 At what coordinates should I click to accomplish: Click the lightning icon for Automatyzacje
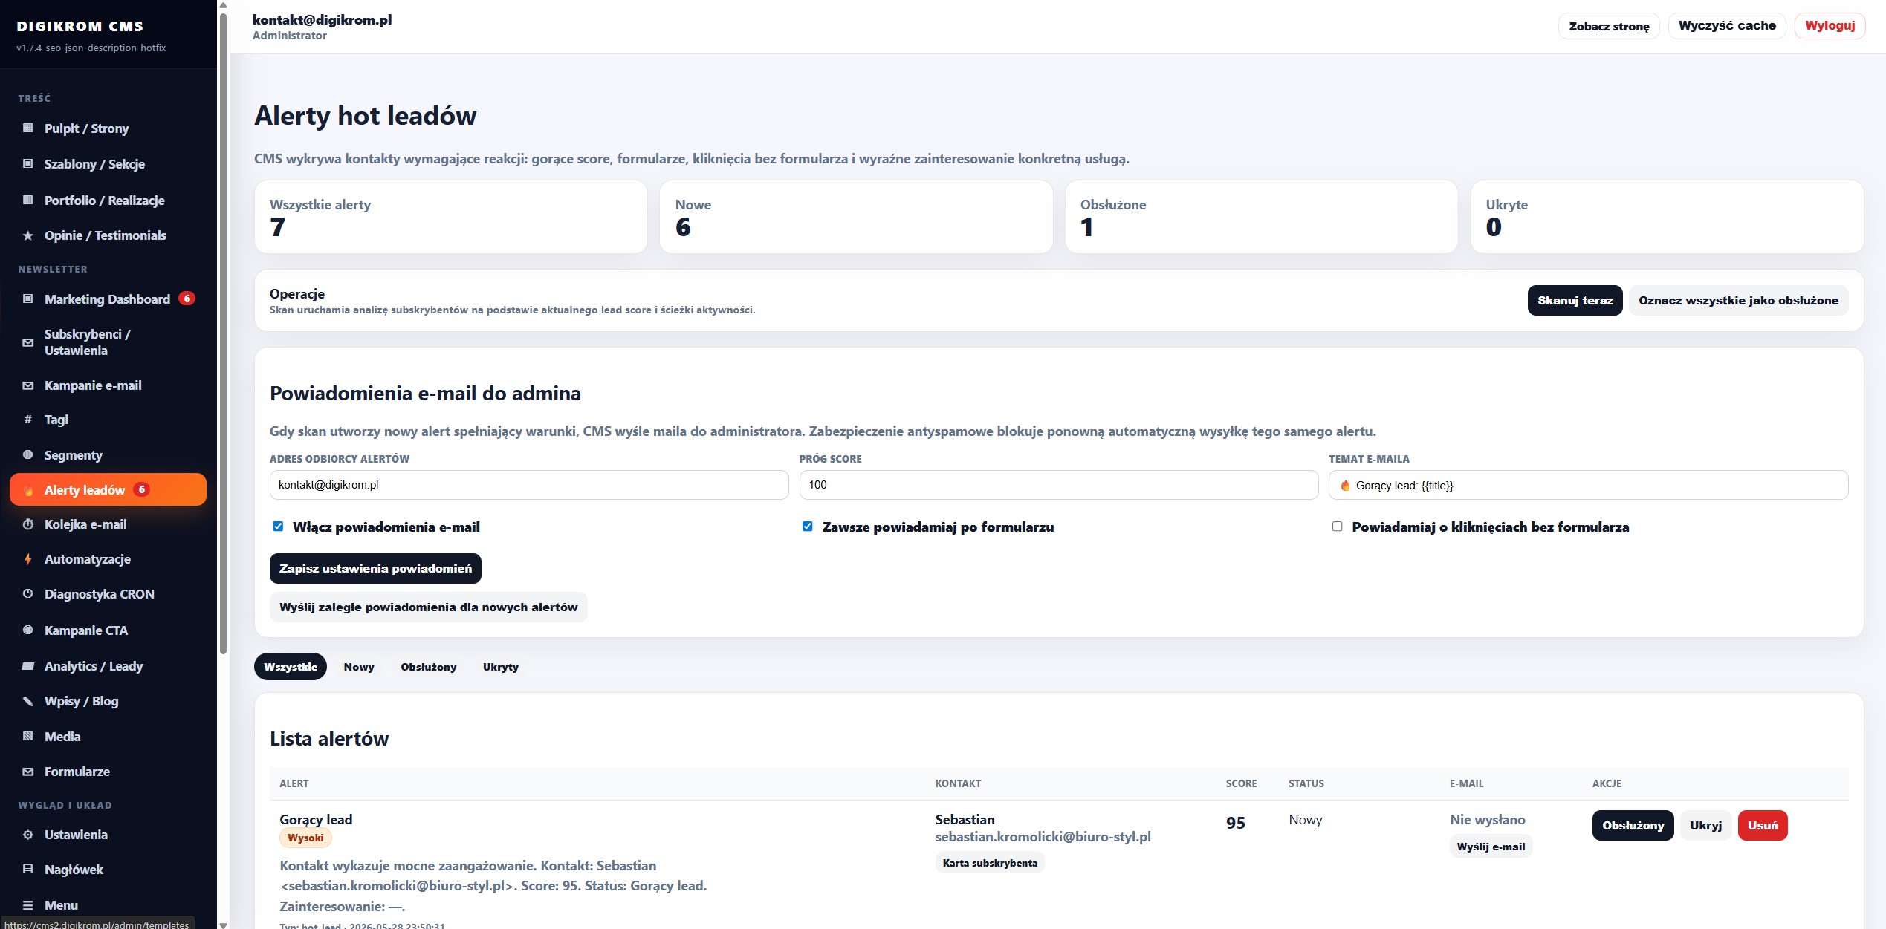coord(28,559)
